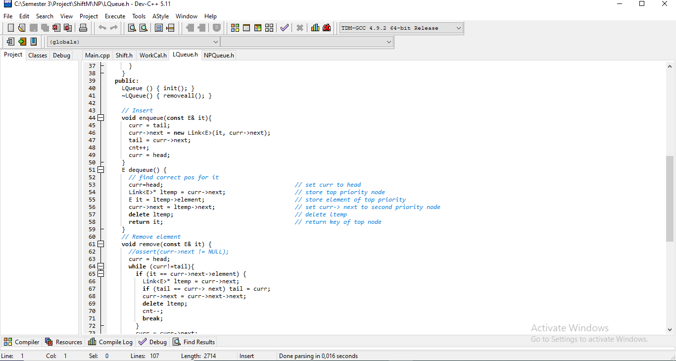Collapse the remove function fold at line 61
676x361 pixels.
(x=101, y=244)
